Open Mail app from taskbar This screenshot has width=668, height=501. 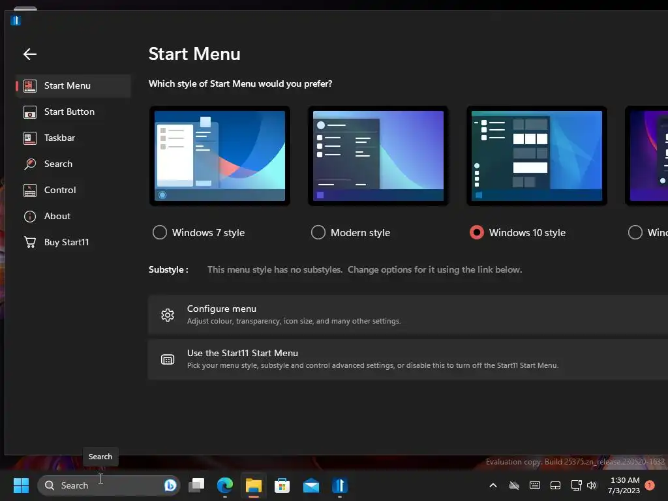[311, 485]
